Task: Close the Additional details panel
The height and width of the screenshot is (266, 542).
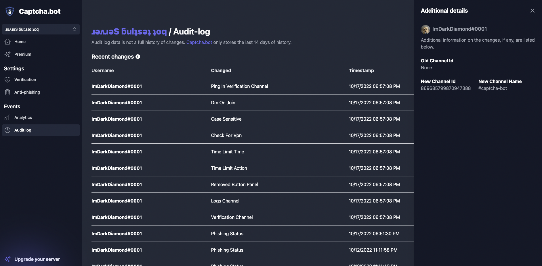Action: (533, 10)
